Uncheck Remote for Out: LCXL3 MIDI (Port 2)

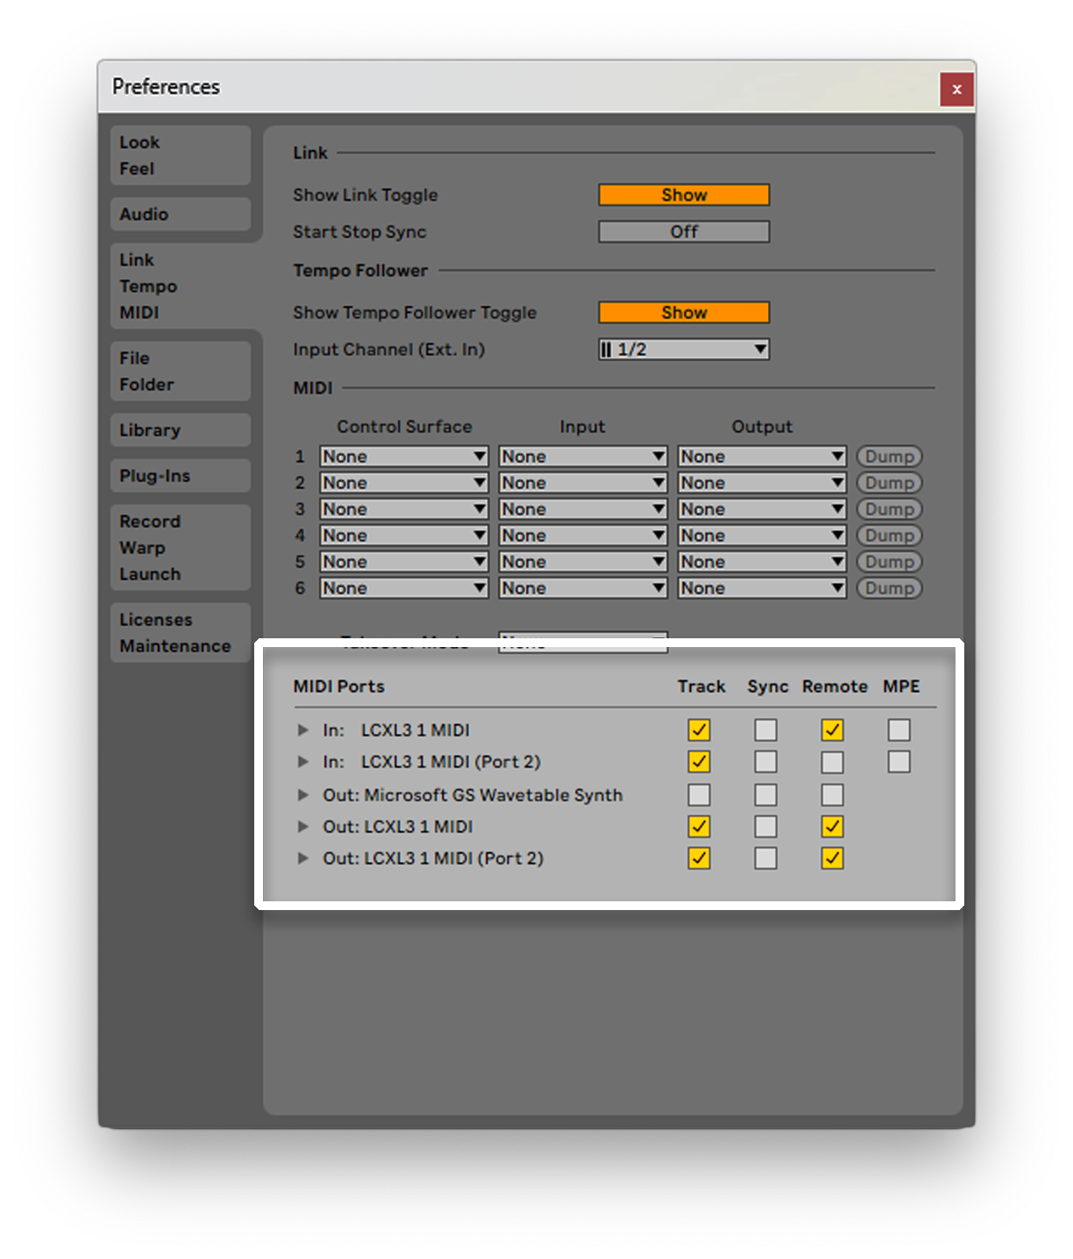coord(832,857)
